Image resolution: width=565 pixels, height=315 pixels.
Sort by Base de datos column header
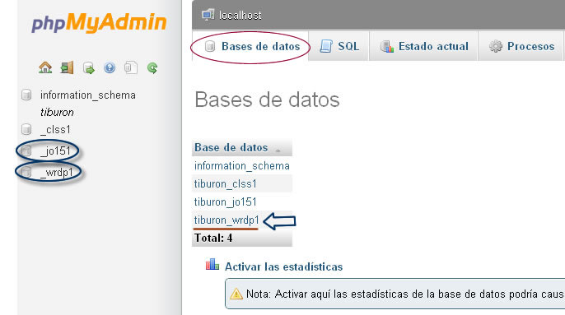point(231,147)
